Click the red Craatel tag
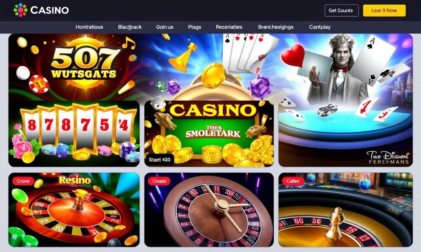This screenshot has height=252, width=421. tap(159, 181)
